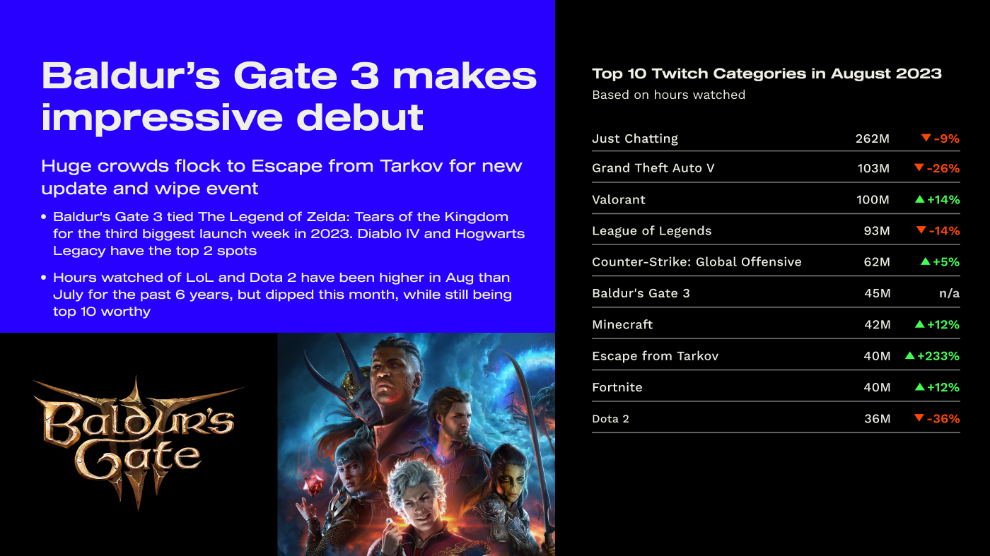Click the green up arrow beside +14%
Viewport: 990px width, 556px height.
(x=920, y=200)
